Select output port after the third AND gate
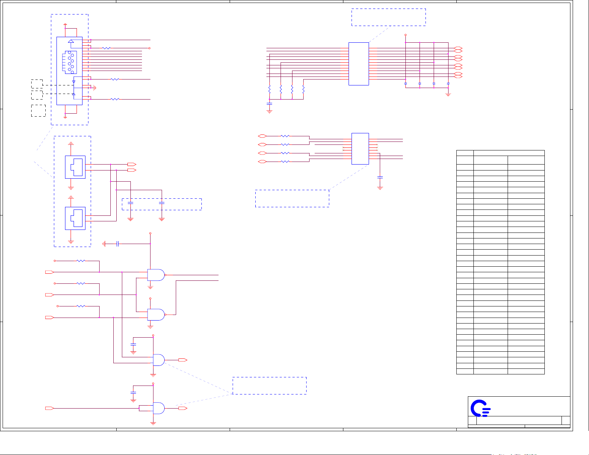 183,360
